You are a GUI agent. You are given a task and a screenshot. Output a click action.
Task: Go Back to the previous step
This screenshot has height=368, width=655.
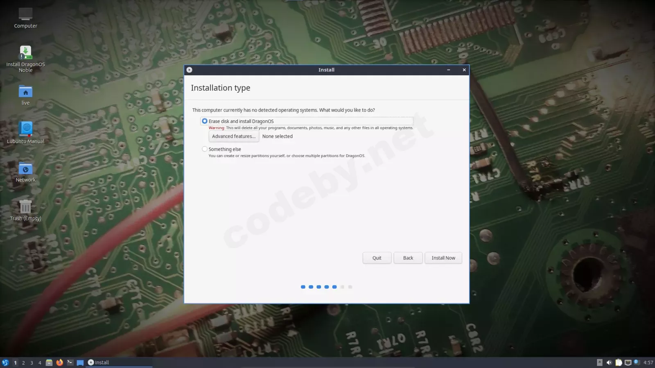tap(408, 258)
